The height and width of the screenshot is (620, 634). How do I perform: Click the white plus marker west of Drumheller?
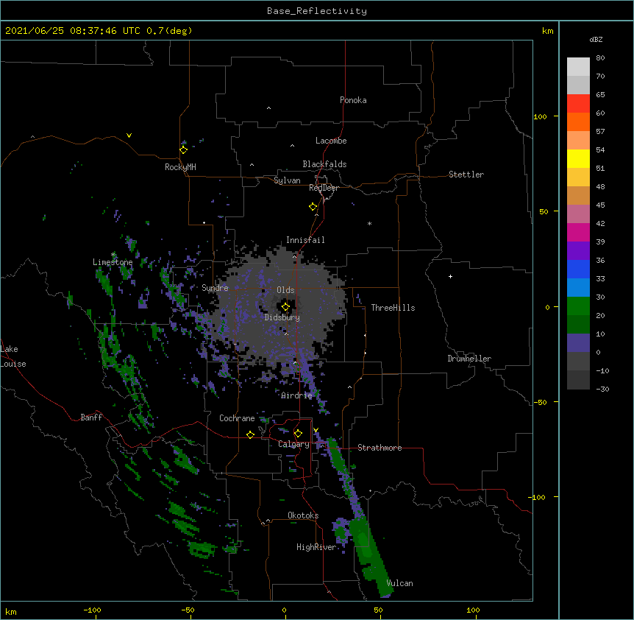coord(450,276)
